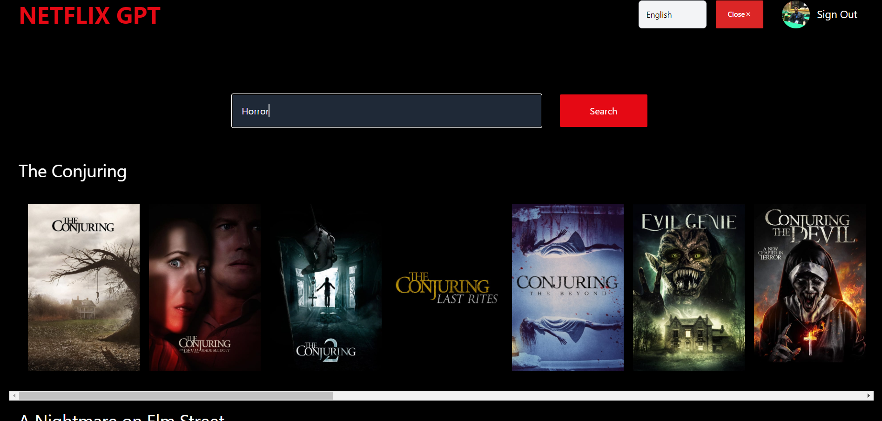Open The Conjuring Last Rites poster
The width and height of the screenshot is (882, 421).
coord(447,287)
